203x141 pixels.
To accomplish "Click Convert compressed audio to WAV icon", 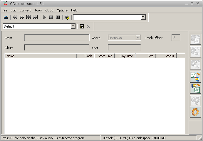I will [195, 88].
